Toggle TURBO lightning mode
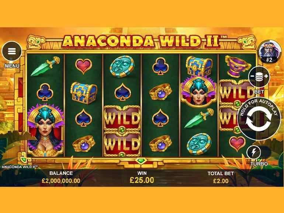 pos(254,153)
